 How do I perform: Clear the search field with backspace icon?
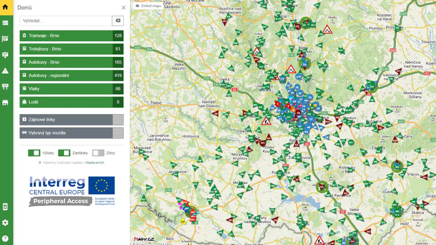[118, 21]
